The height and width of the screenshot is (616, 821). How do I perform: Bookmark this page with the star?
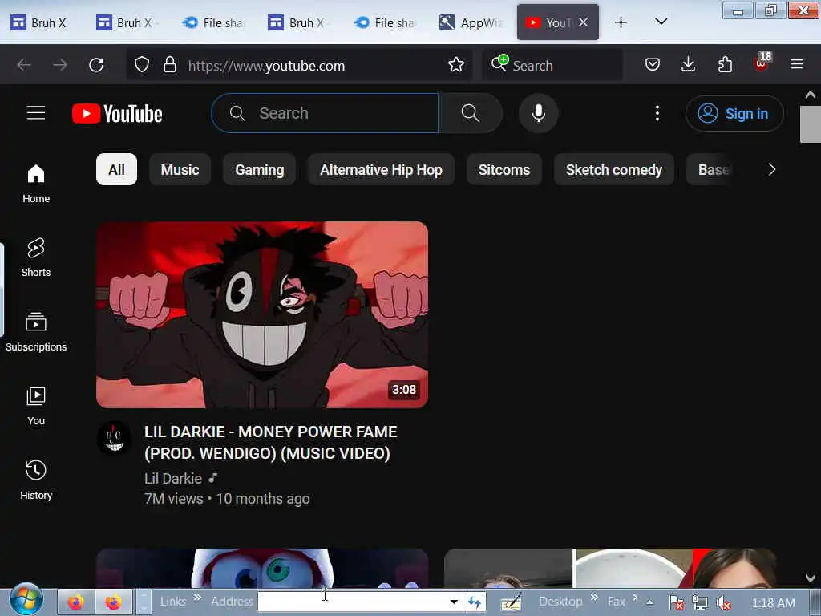(x=456, y=65)
